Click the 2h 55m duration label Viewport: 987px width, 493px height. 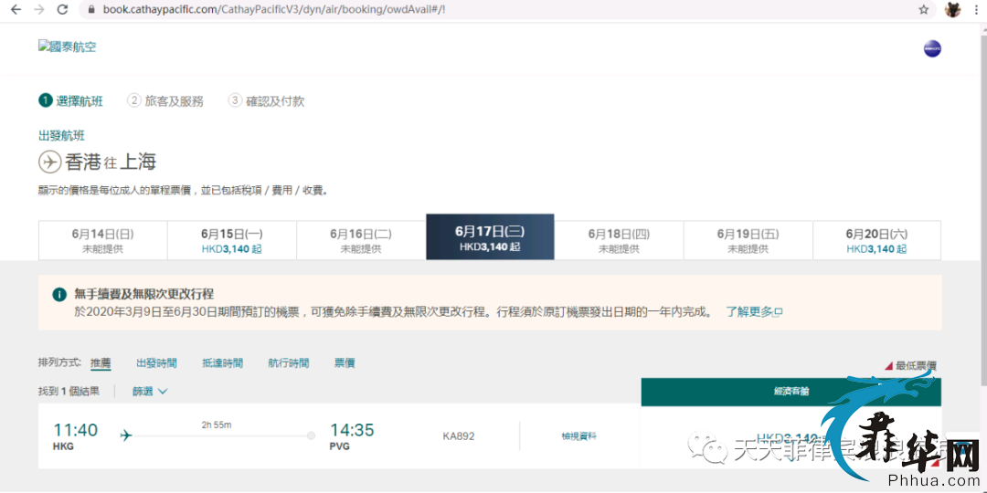pos(217,425)
